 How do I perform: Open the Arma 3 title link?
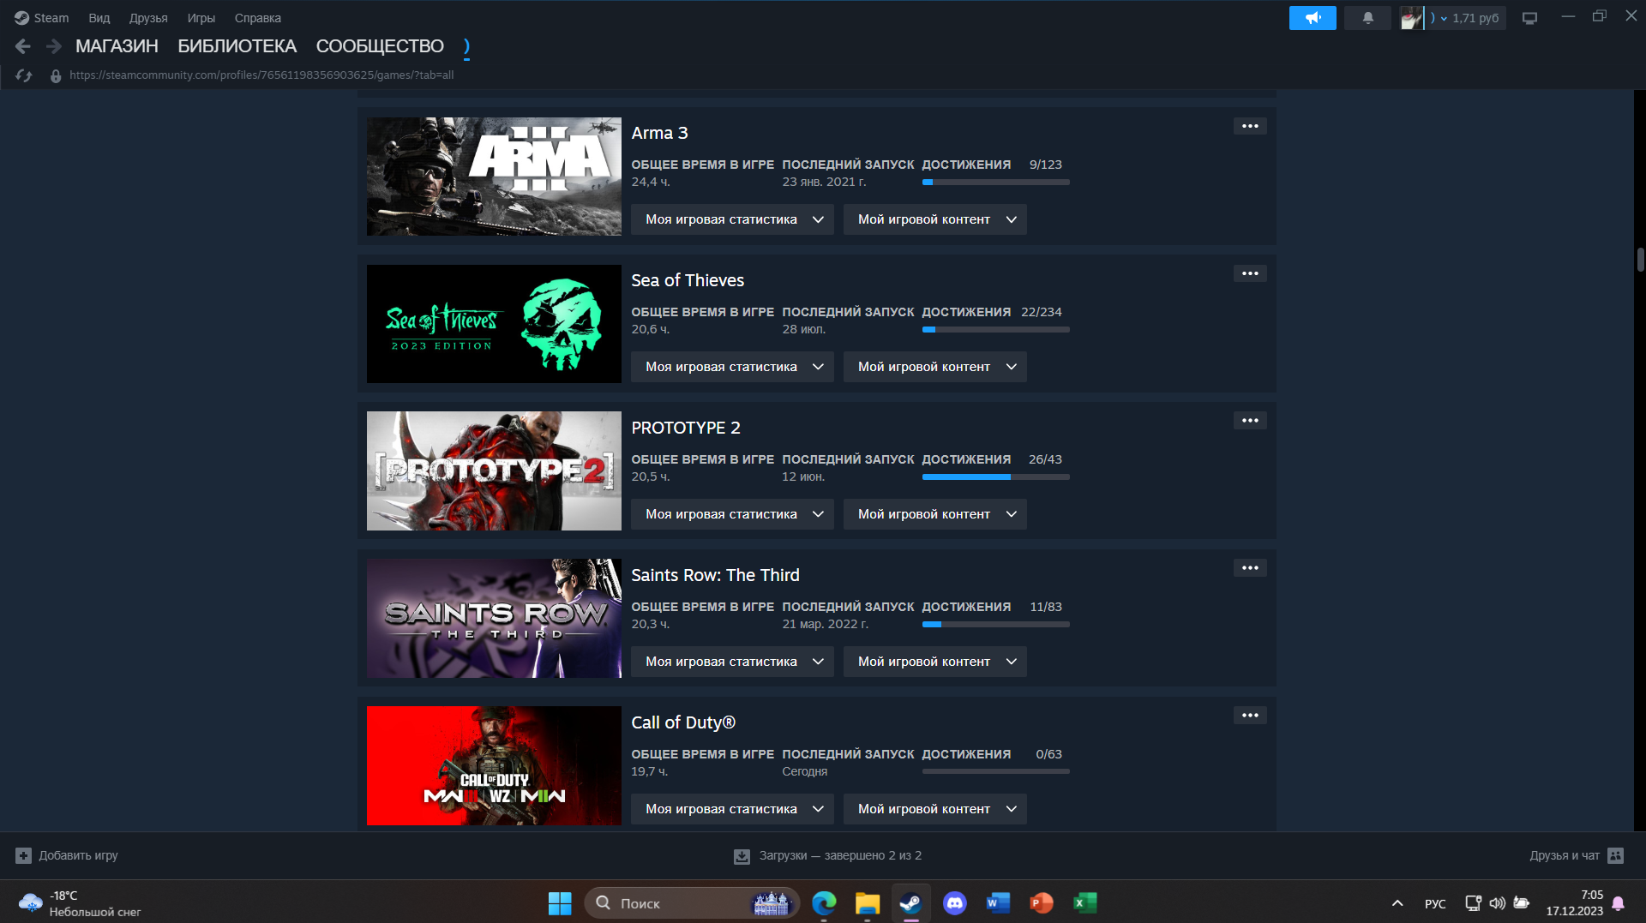pos(659,133)
